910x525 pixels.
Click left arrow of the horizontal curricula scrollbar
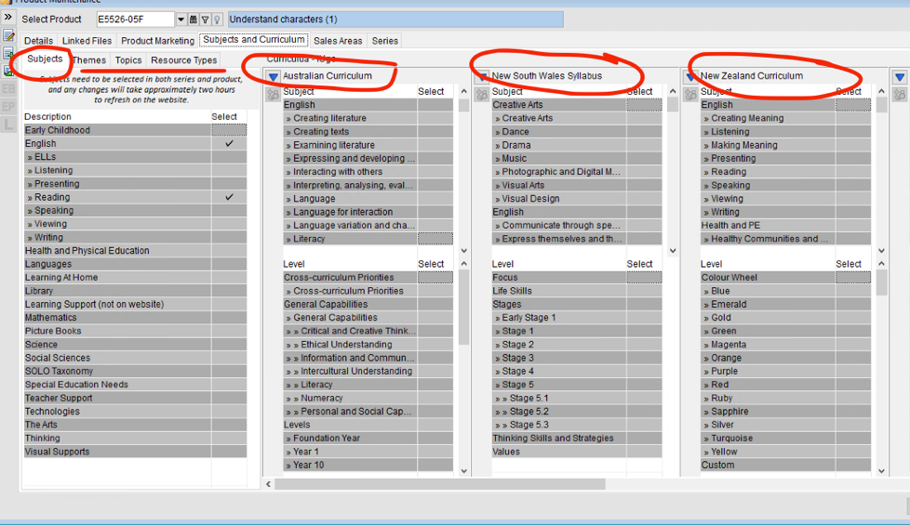(x=268, y=484)
